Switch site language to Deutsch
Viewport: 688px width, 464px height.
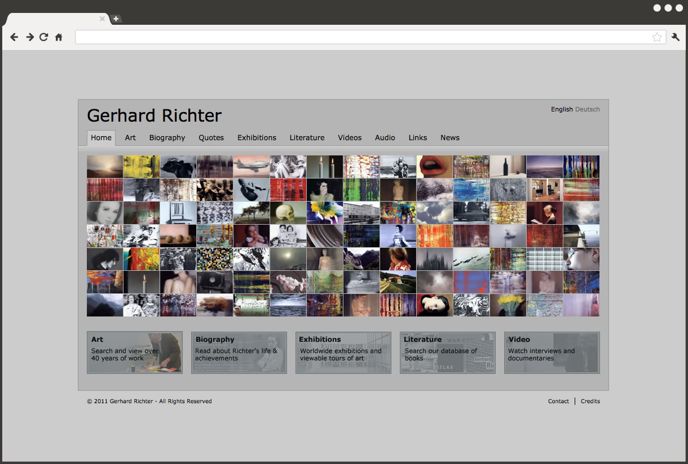(588, 109)
